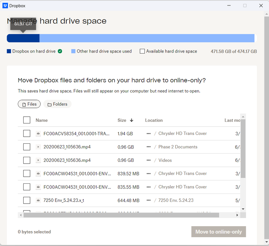Click file icon for 7250 Env_5.24.23.x_t
Screen dimensions: 269x246
pyautogui.click(x=38, y=201)
